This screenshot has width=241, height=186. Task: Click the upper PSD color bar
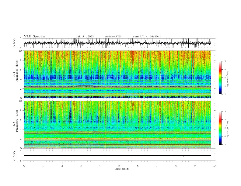click(220, 78)
